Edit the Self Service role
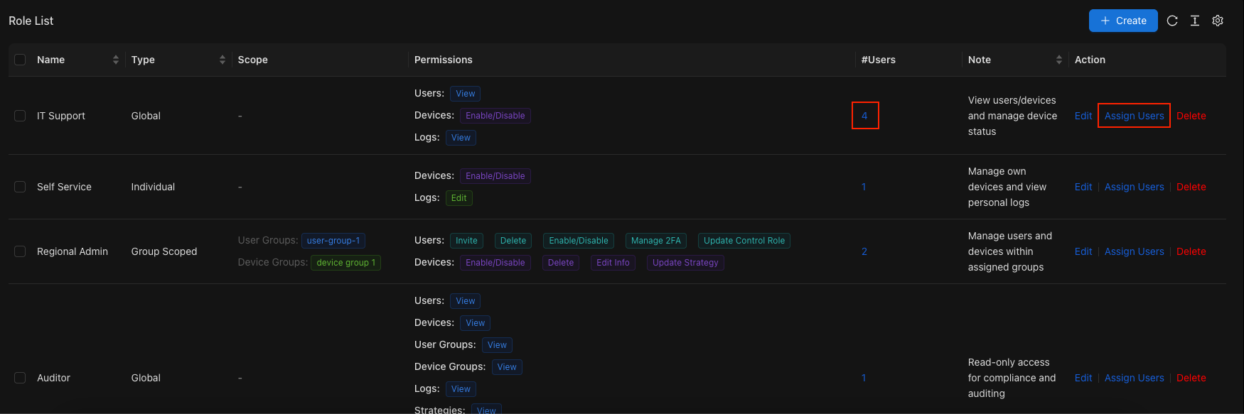The width and height of the screenshot is (1244, 414). 1083,187
